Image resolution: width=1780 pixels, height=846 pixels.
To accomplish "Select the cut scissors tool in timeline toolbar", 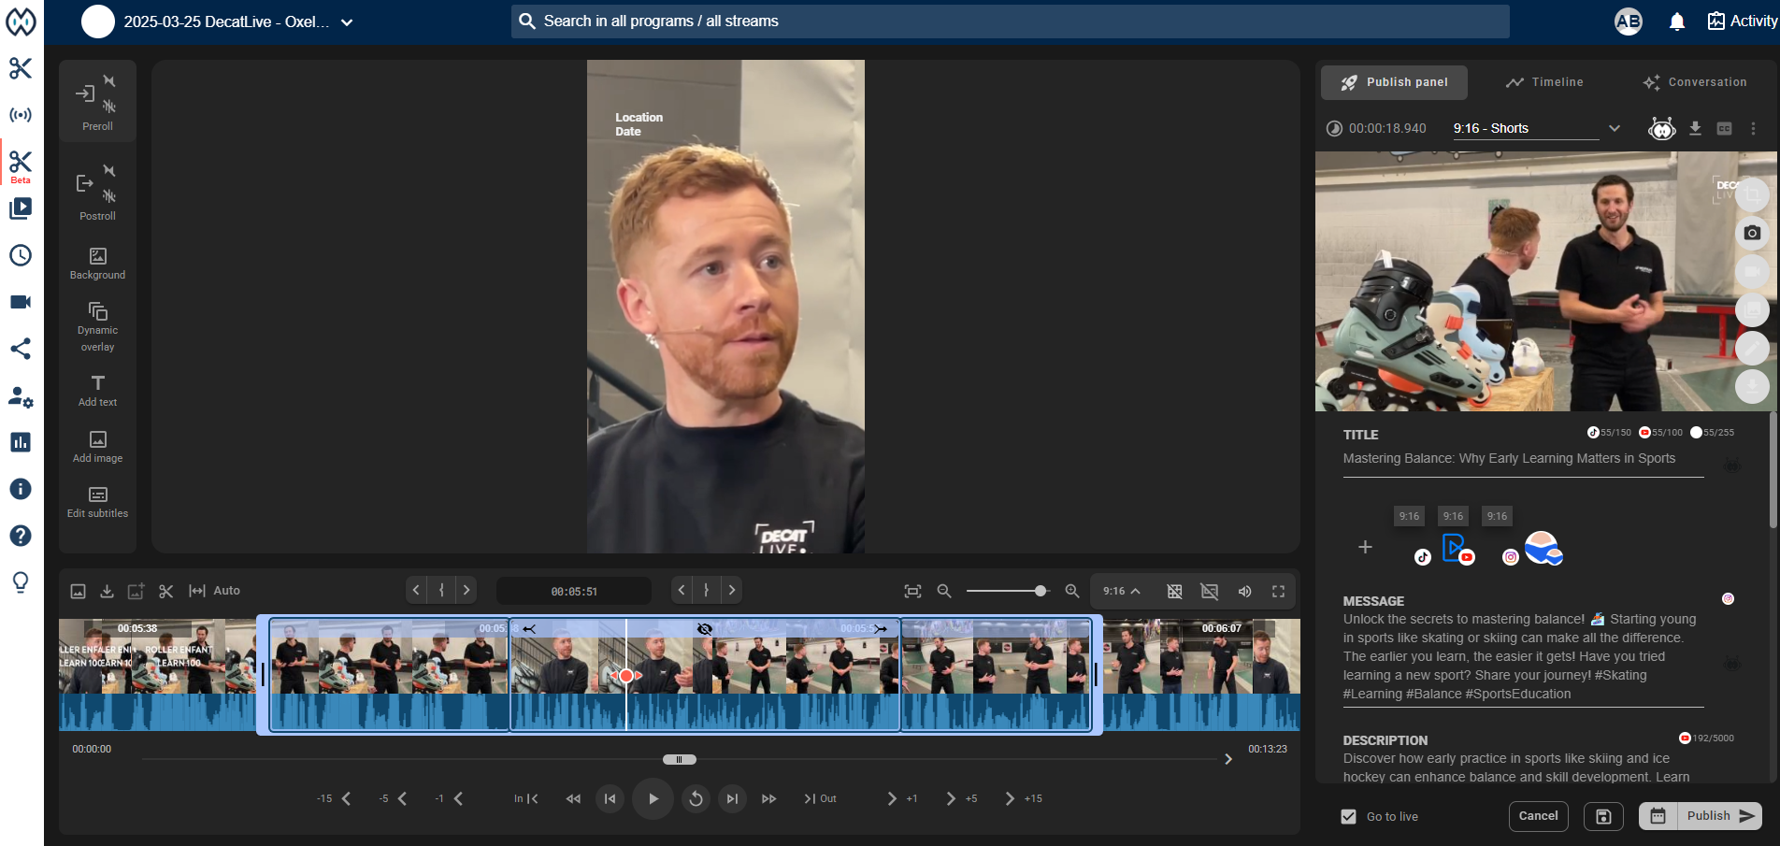I will tap(165, 591).
